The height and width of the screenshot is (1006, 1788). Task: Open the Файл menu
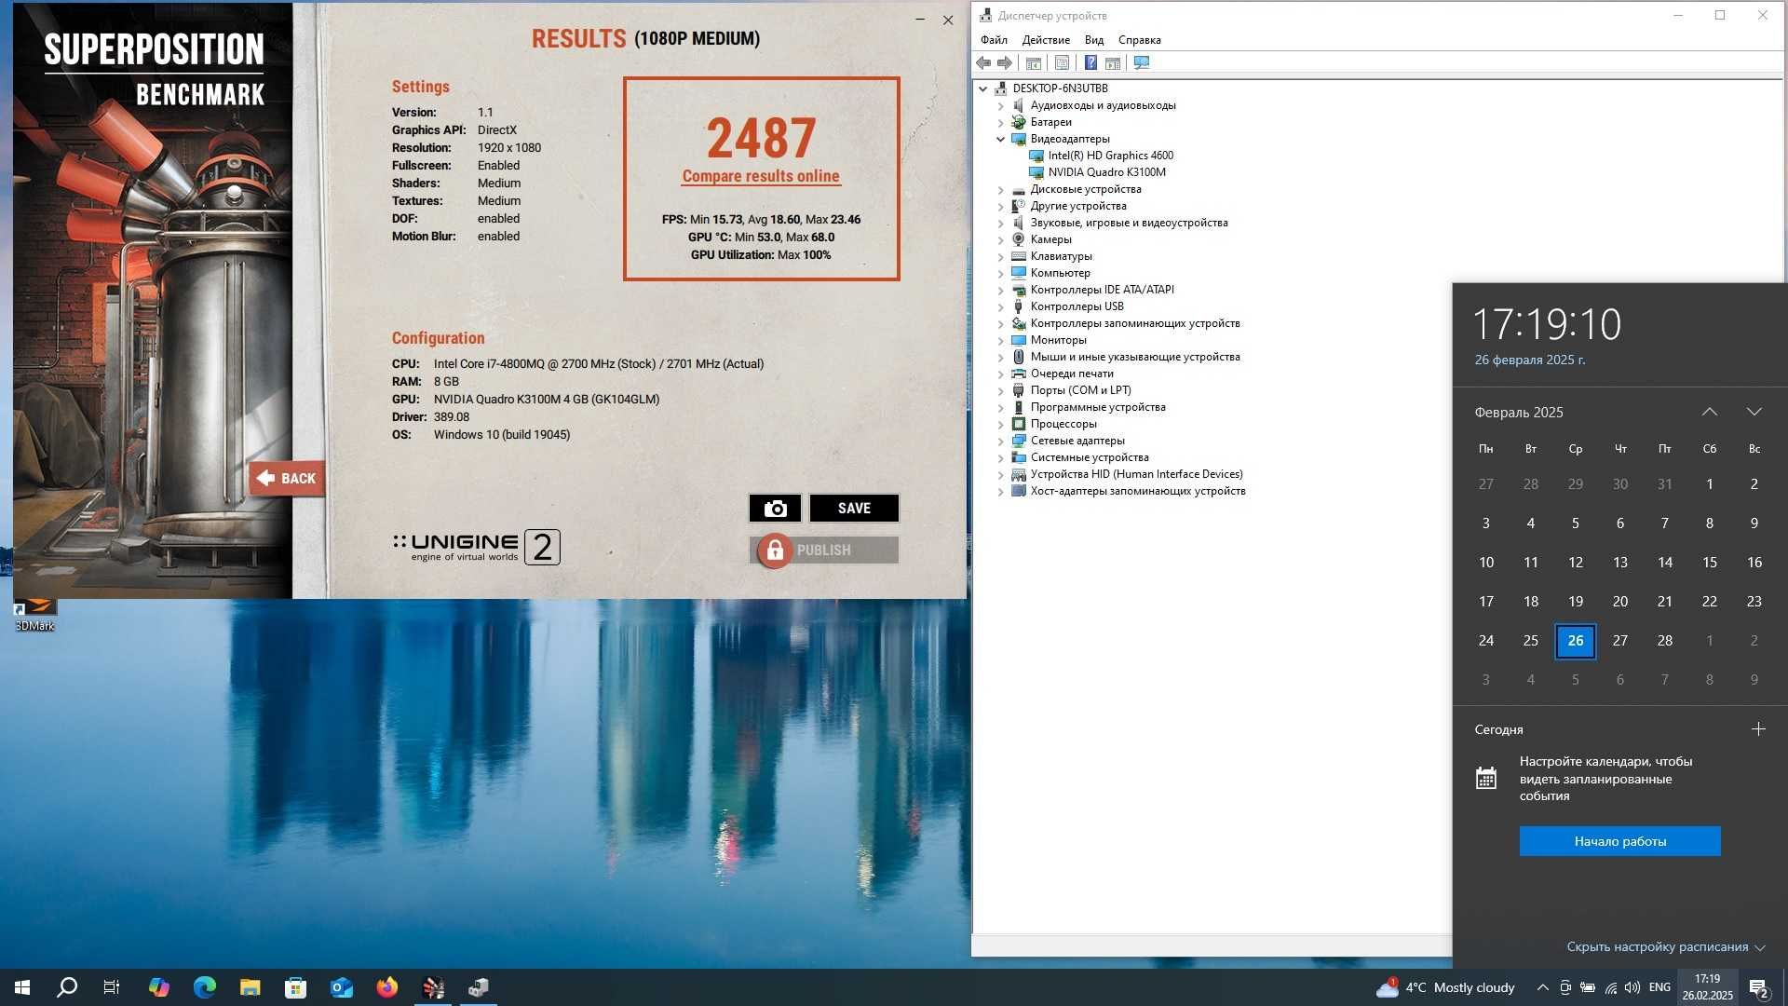coord(994,40)
